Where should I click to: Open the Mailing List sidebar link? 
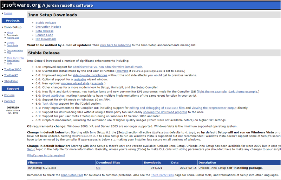(13, 38)
